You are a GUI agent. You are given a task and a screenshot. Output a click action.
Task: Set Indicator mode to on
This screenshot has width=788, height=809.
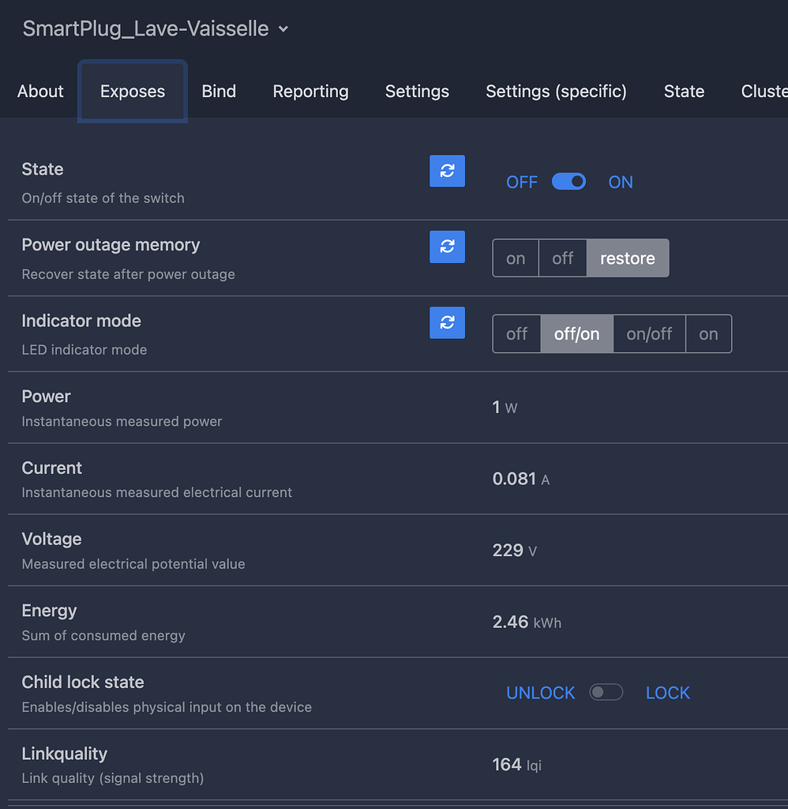pos(708,334)
